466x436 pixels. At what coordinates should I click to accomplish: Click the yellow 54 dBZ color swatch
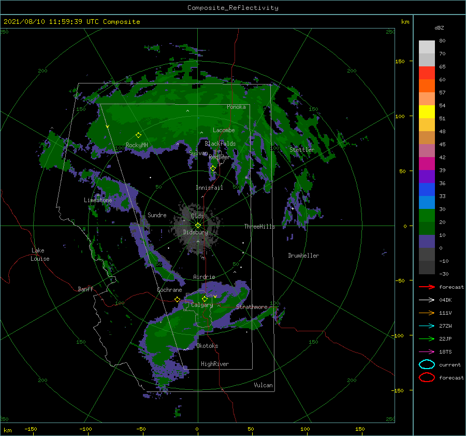point(427,111)
